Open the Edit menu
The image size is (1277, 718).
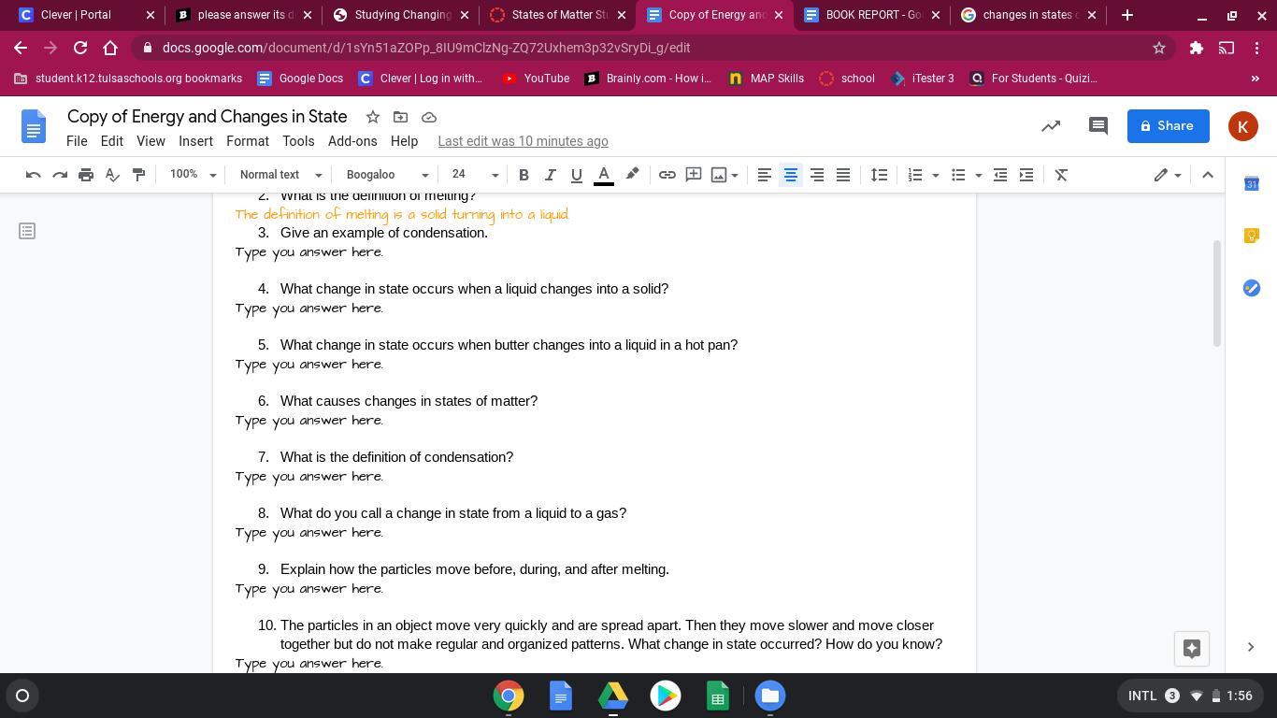click(112, 141)
